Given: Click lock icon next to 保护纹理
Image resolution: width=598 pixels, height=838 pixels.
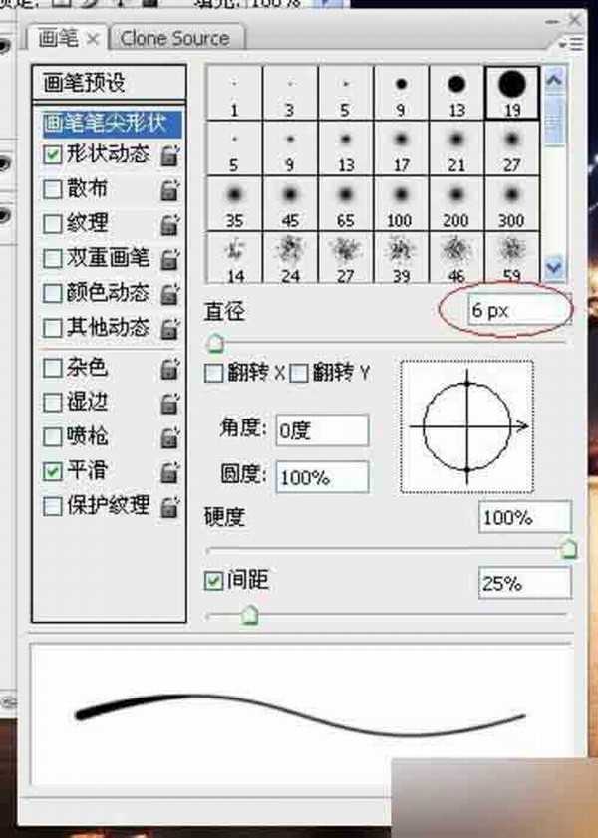Looking at the screenshot, I should click(170, 506).
